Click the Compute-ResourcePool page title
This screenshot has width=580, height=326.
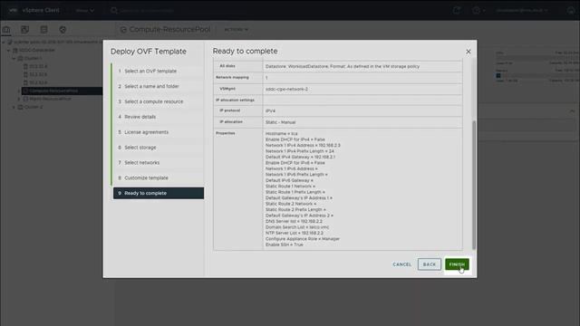coord(169,30)
